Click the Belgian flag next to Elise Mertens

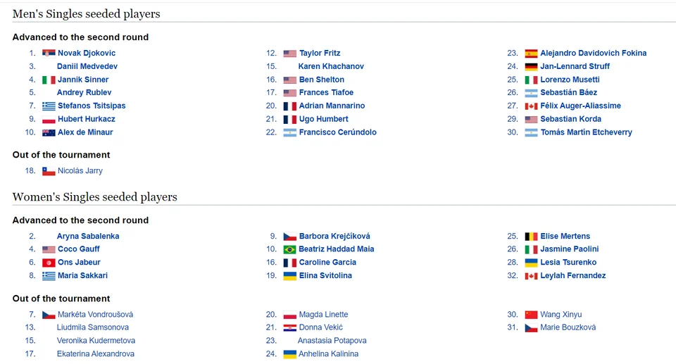(531, 237)
